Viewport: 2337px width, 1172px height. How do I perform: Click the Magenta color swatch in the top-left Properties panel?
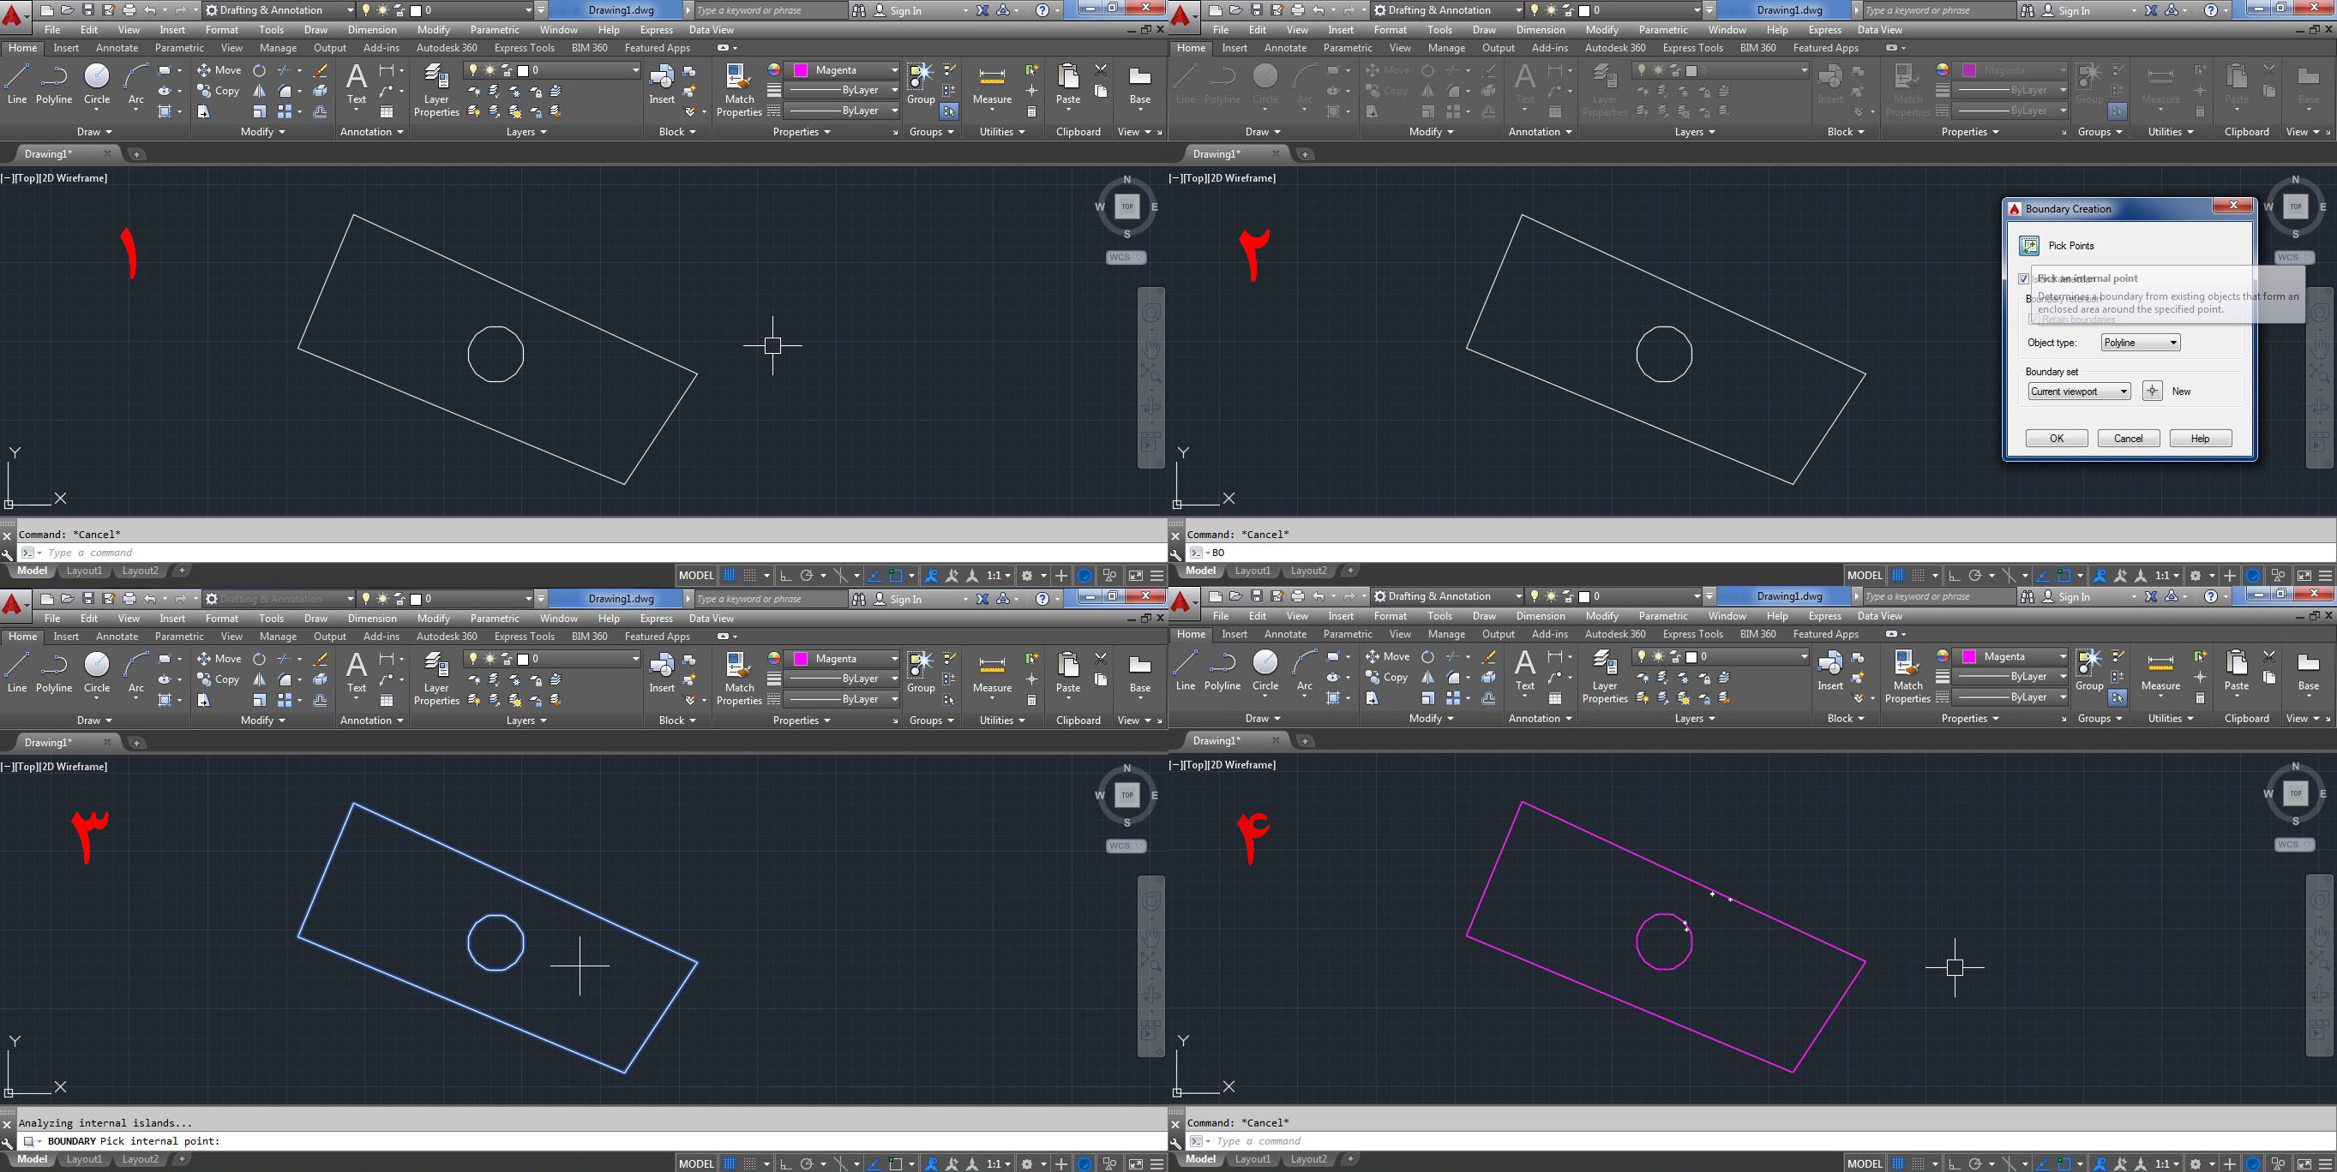point(800,69)
